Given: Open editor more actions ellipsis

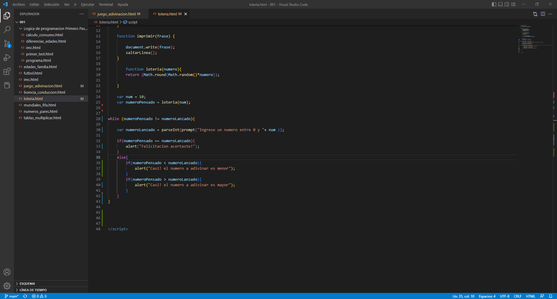Looking at the screenshot, I should click(x=550, y=14).
